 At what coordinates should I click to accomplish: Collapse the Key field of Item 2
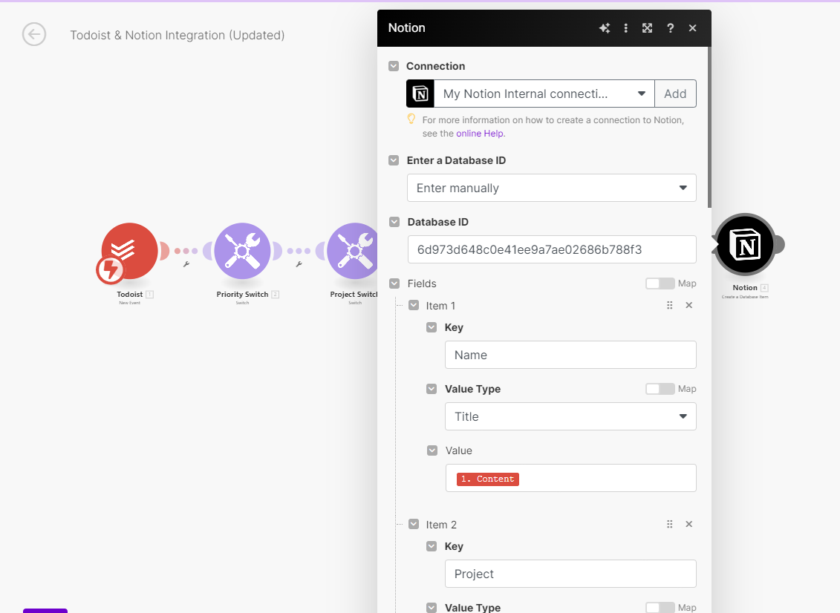pos(432,546)
